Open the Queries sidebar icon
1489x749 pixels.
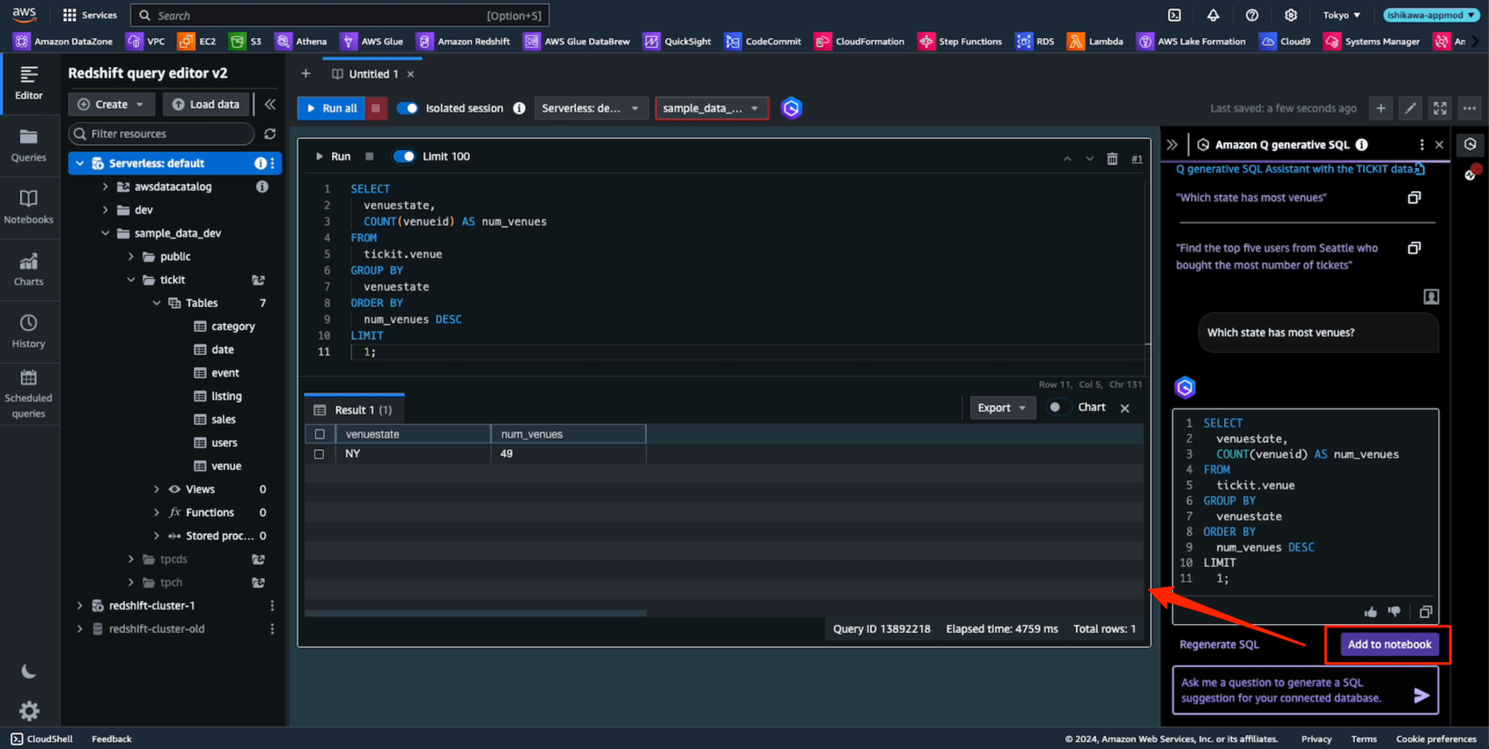click(29, 145)
